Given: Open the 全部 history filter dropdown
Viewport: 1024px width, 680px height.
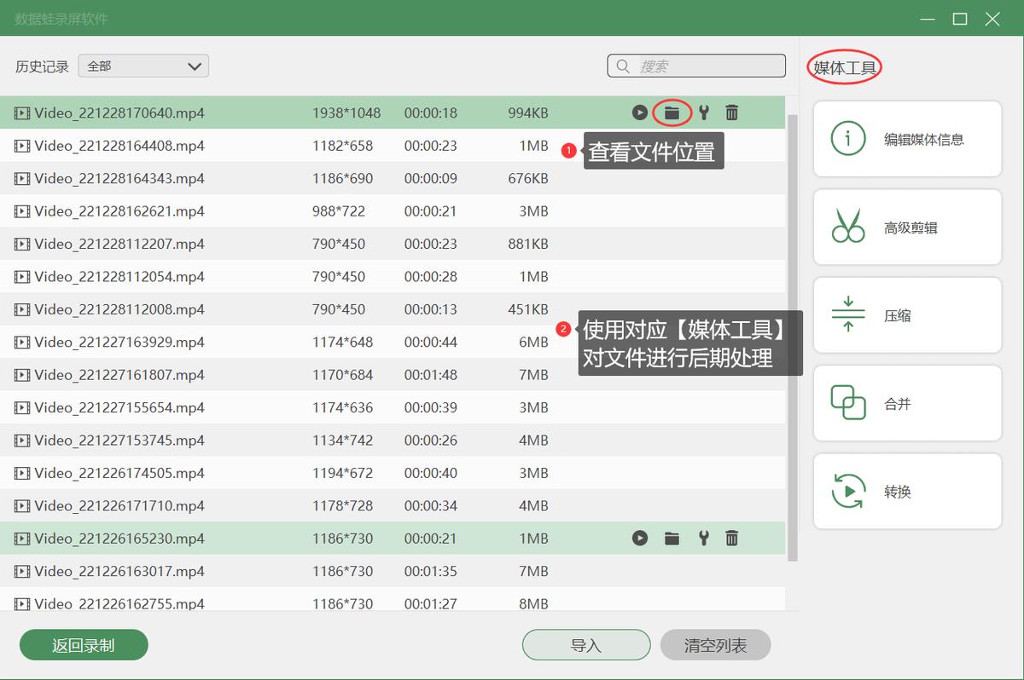Looking at the screenshot, I should tap(143, 66).
